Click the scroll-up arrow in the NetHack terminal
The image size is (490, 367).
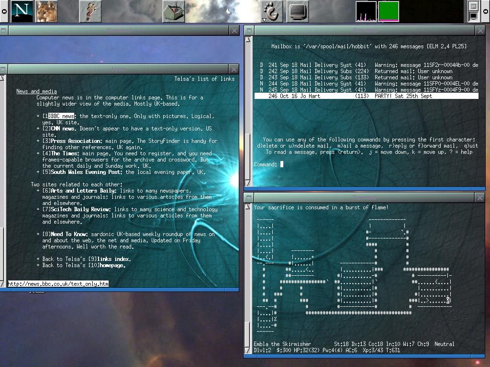[247, 206]
